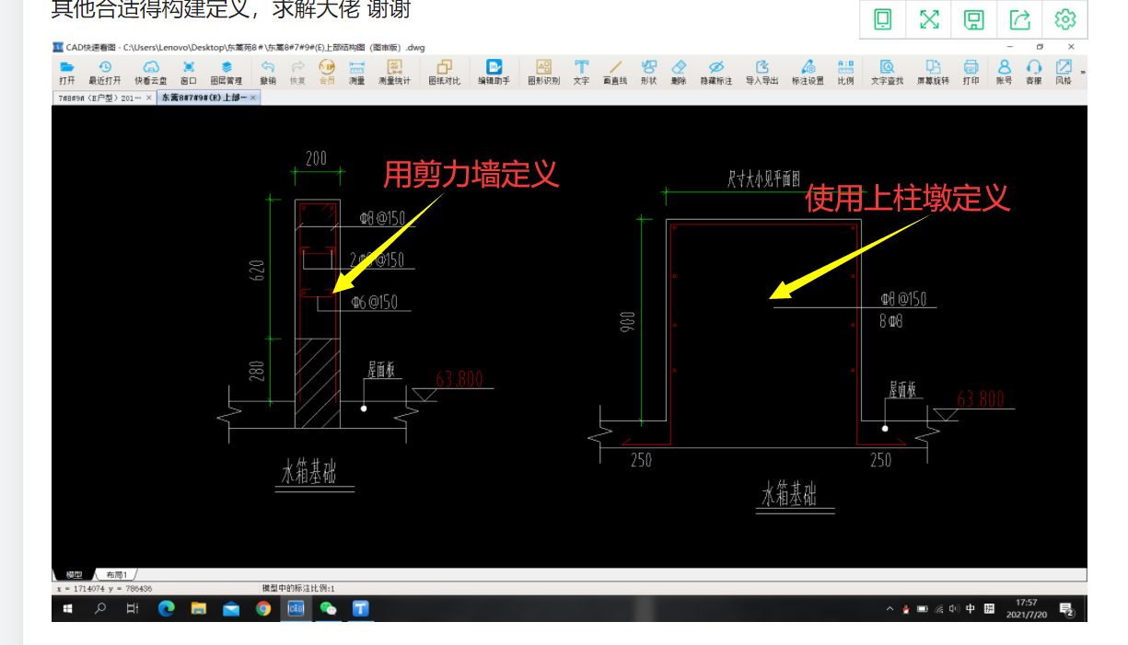Launch 编辑助手 edit assistant
Screen dimensions: 1128x645
tap(494, 72)
